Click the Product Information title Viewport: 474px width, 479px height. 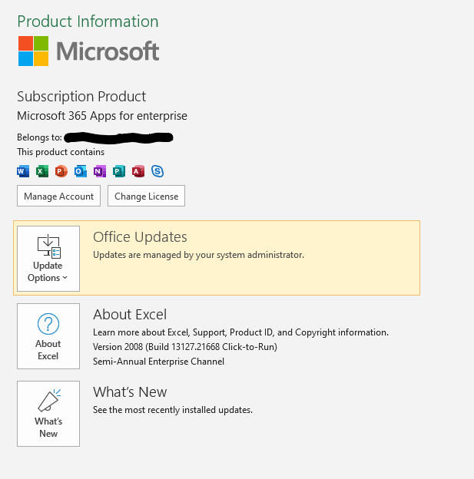[x=88, y=21]
